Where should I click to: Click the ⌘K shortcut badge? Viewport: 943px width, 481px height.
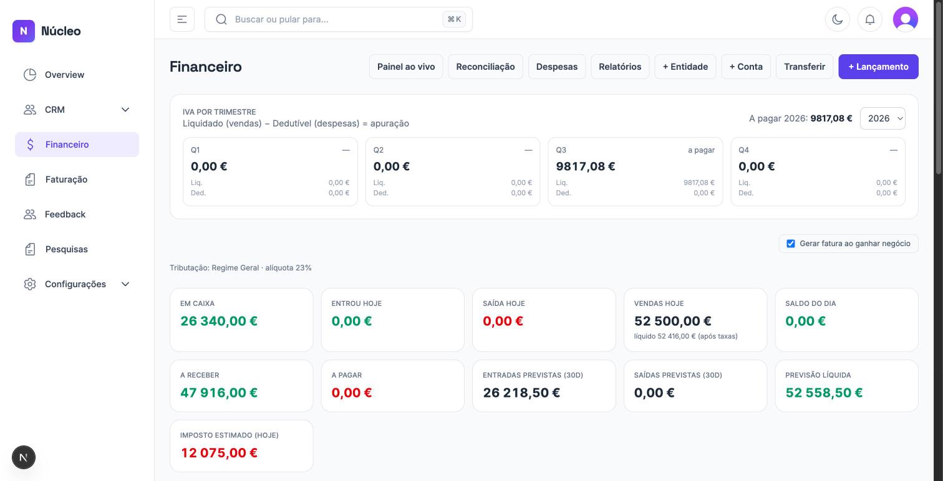(x=454, y=19)
